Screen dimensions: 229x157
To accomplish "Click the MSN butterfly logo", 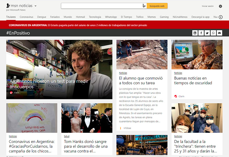I will tap(8, 6).
